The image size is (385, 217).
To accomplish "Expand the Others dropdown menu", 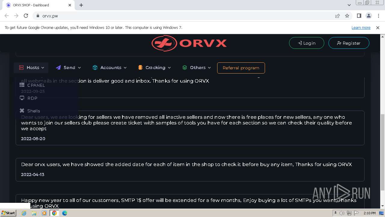I will [196, 68].
